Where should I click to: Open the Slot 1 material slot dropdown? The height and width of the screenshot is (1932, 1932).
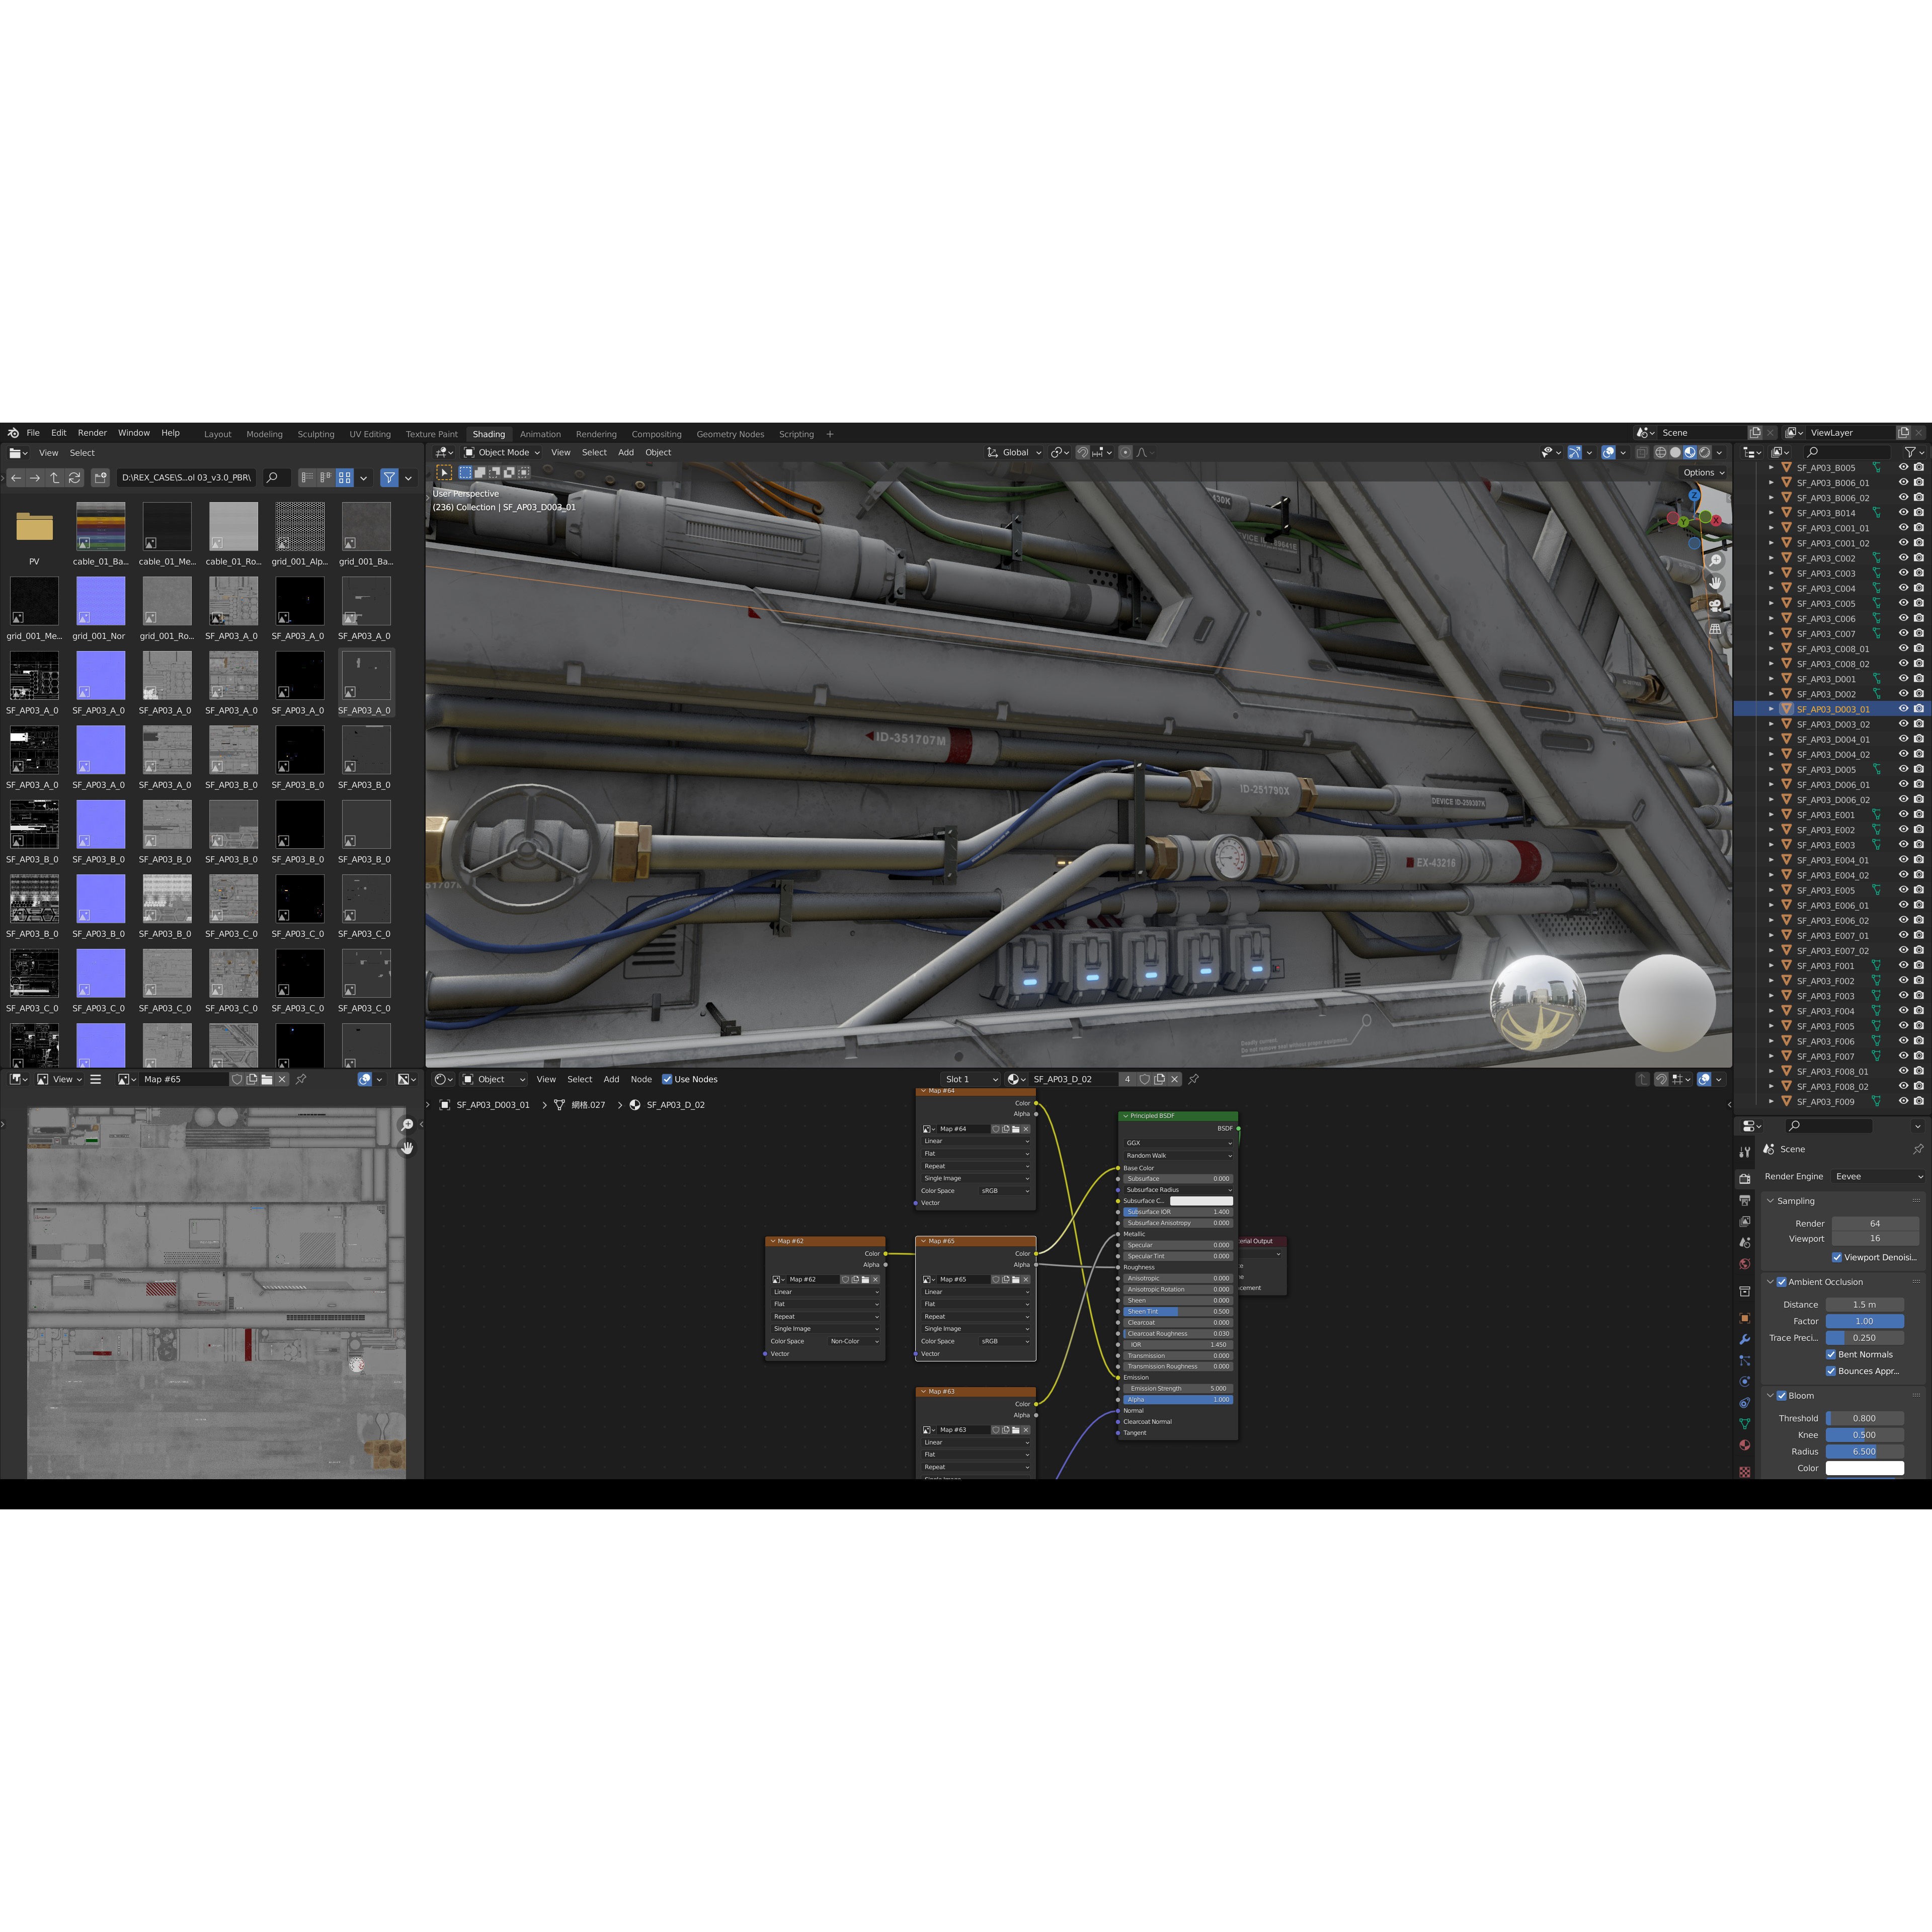click(970, 1079)
